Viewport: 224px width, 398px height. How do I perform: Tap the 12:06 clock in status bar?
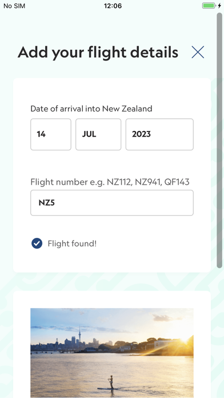(x=113, y=6)
